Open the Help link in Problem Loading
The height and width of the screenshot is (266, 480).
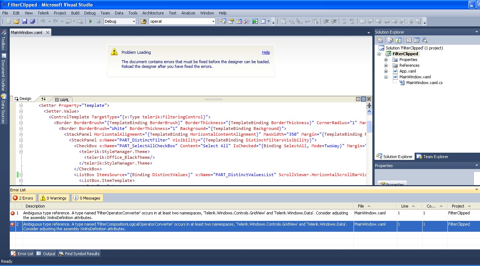tap(266, 52)
